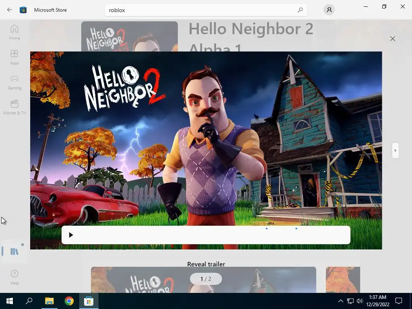
Task: Open the Windows Start menu
Action: (x=10, y=301)
